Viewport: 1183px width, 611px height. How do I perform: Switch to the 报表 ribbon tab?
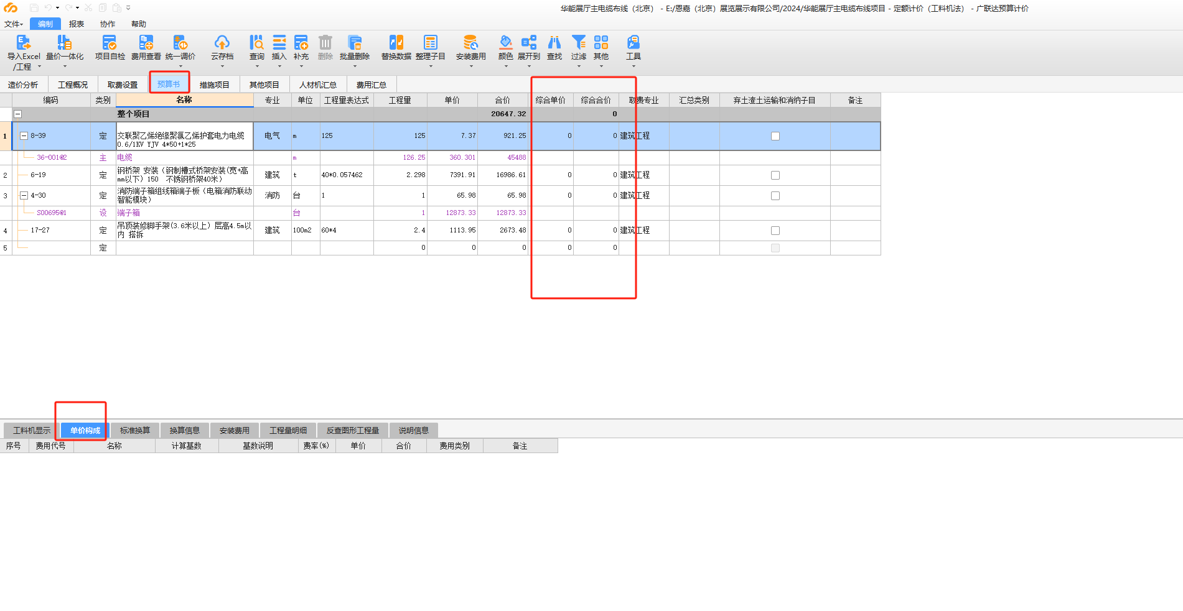tap(77, 24)
